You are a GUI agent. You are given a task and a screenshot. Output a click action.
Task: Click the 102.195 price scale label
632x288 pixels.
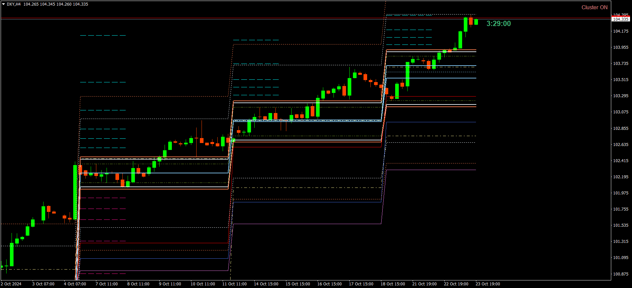point(620,177)
